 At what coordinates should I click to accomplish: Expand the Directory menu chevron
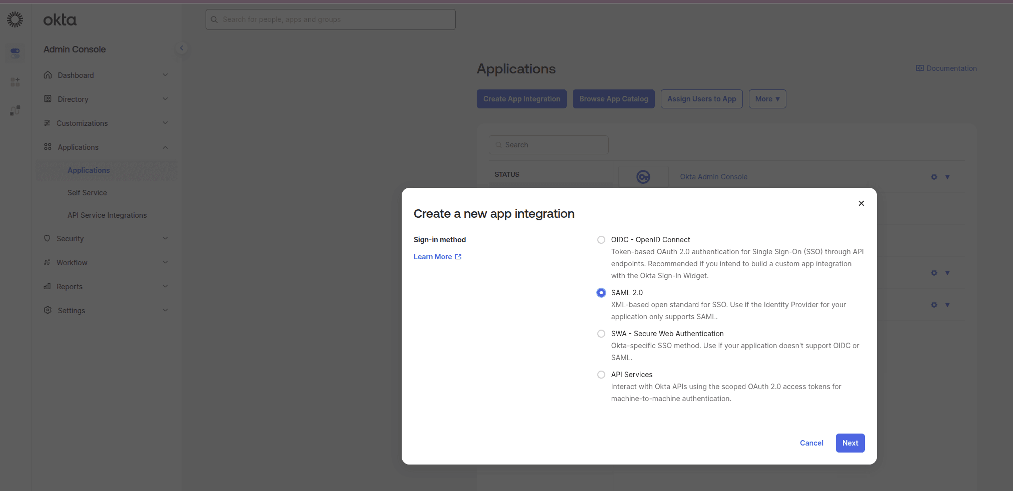[x=165, y=99]
